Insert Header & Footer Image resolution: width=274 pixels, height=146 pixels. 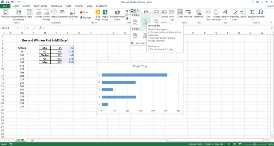(216, 15)
